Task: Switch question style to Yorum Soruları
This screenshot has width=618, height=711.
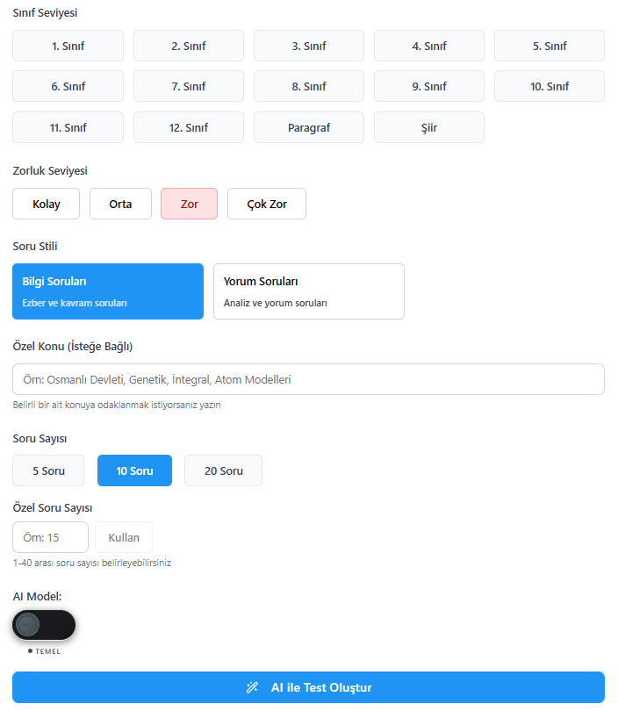Action: [x=308, y=291]
